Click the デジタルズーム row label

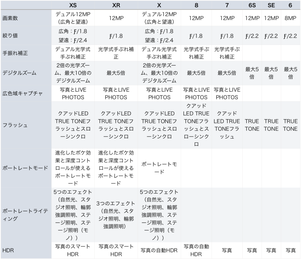coord(26,73)
